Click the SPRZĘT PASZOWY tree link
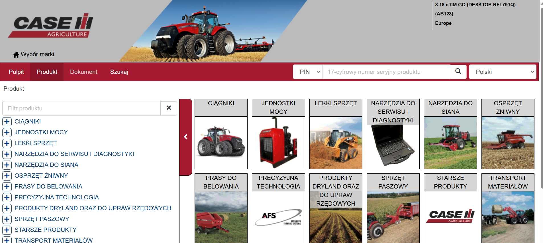543x243 pixels. click(42, 219)
